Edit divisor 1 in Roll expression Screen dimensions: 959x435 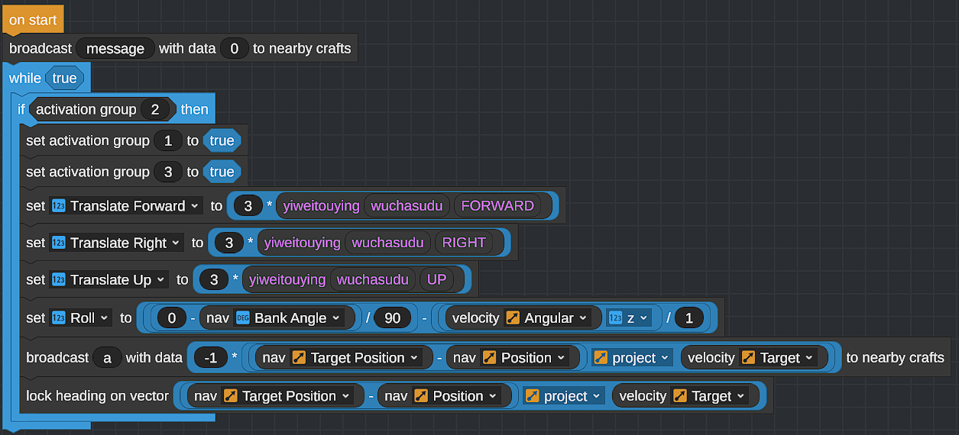click(x=689, y=318)
